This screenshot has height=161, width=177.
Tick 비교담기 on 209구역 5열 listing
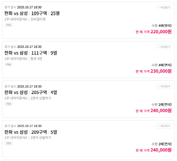tap(164, 126)
